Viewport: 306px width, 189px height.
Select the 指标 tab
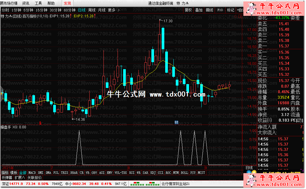(x=5, y=173)
